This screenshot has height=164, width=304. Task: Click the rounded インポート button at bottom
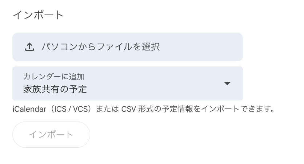click(x=51, y=135)
